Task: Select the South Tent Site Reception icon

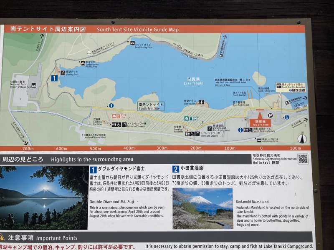Action: click(279, 86)
